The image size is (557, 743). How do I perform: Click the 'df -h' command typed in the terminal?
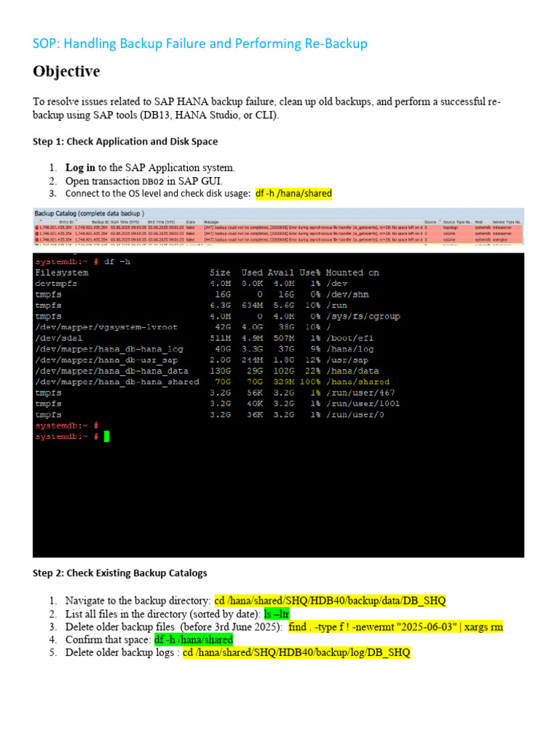coord(117,261)
